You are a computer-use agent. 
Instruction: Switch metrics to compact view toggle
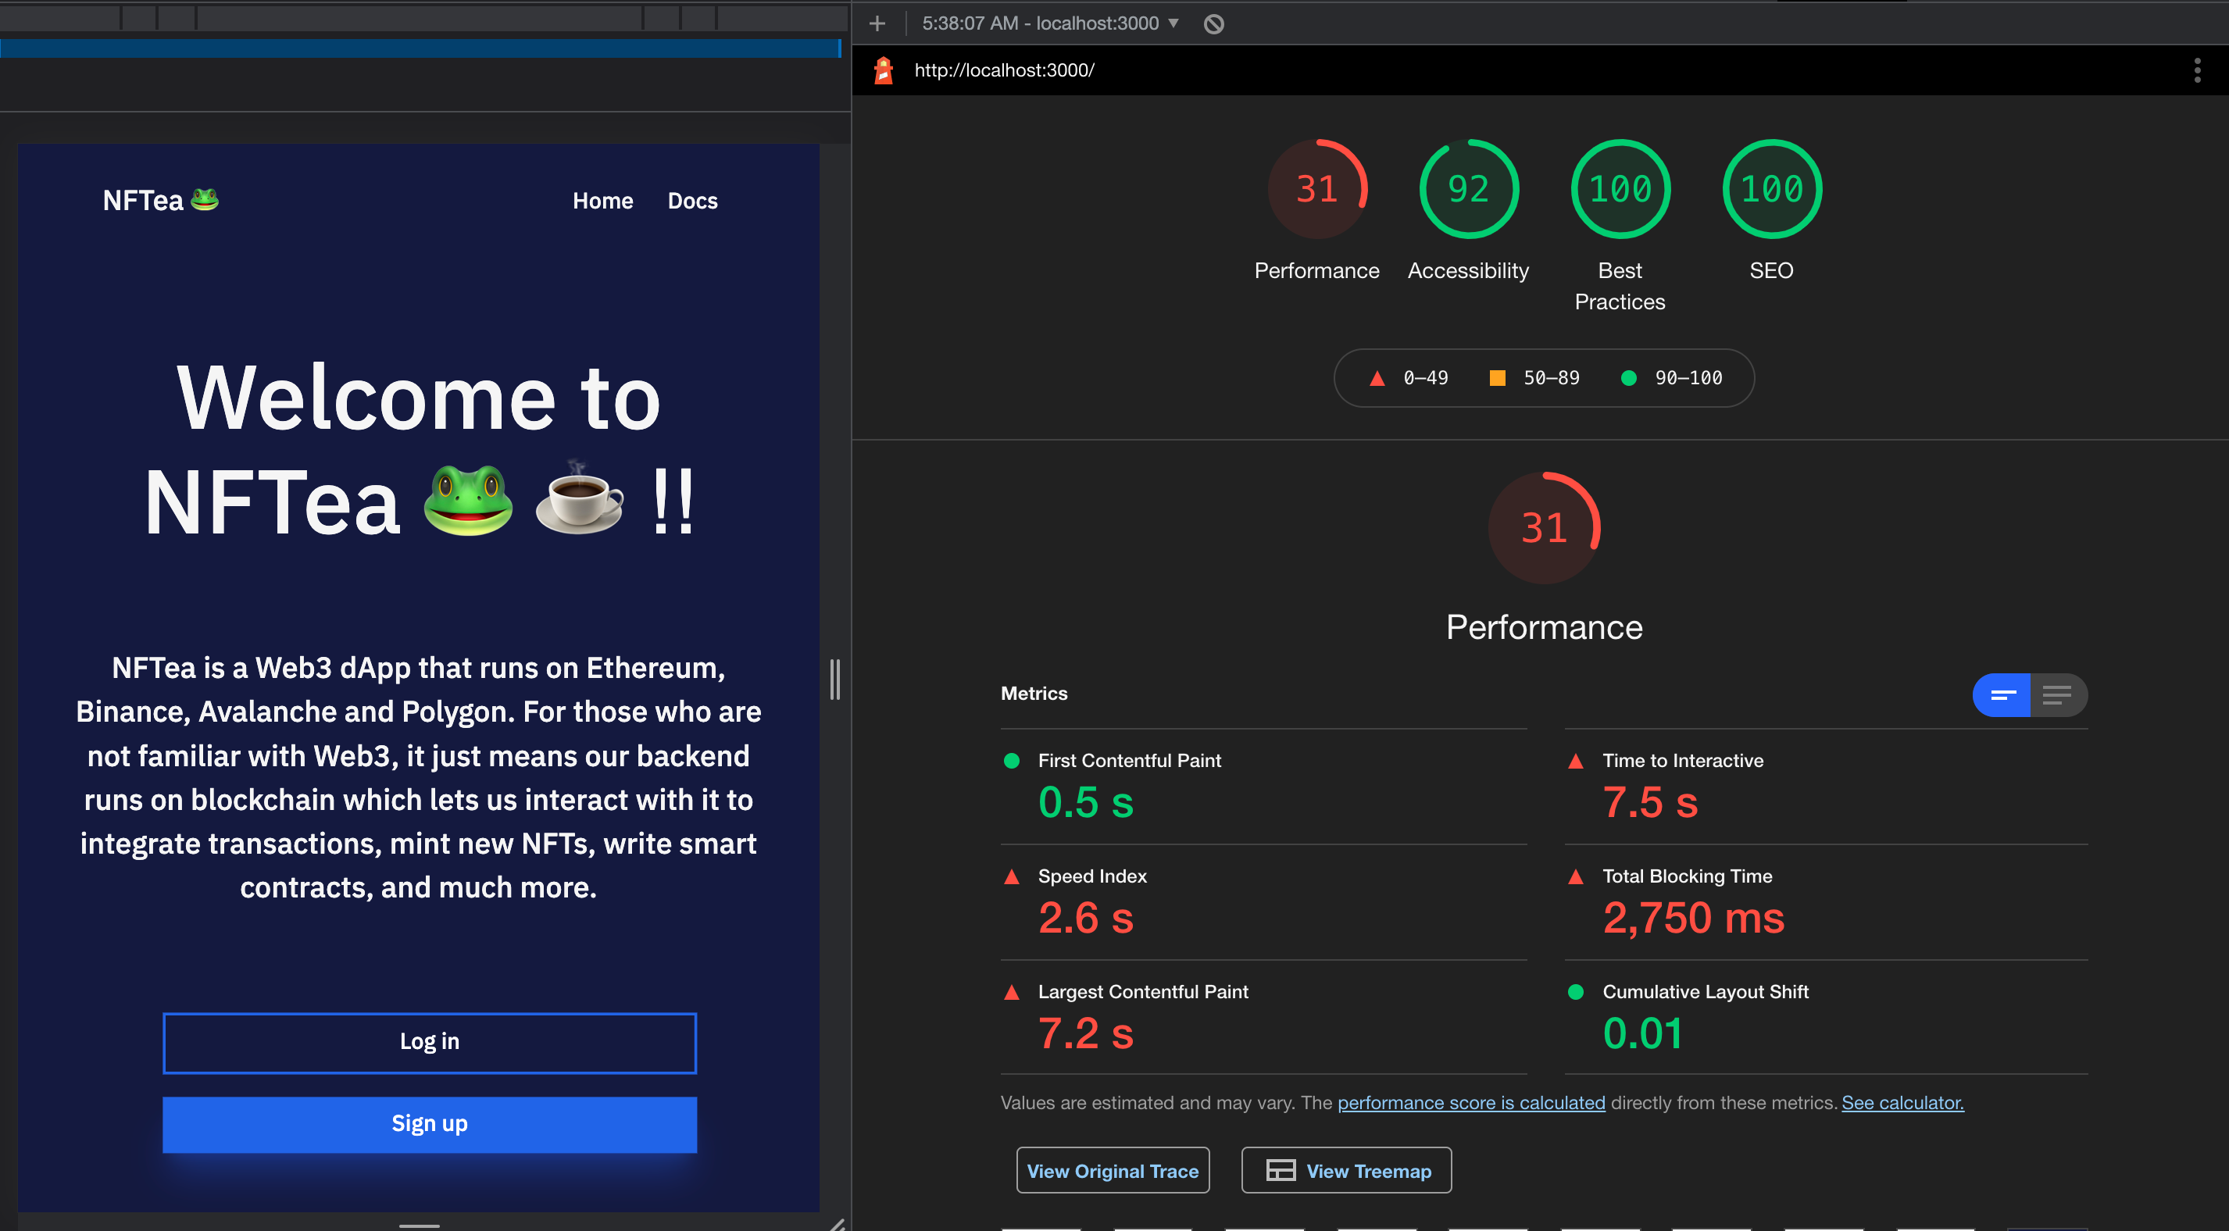coord(2002,694)
